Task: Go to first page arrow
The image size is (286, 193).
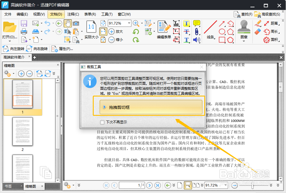Action: 106,185
